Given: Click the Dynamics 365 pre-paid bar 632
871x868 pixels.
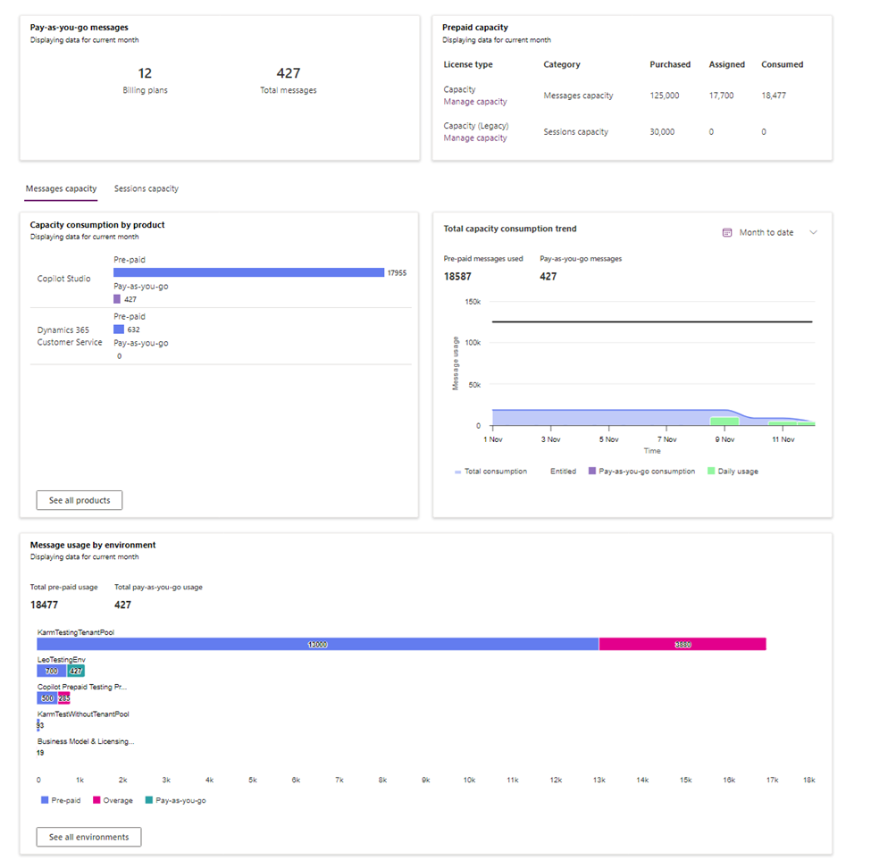Looking at the screenshot, I should 118,330.
